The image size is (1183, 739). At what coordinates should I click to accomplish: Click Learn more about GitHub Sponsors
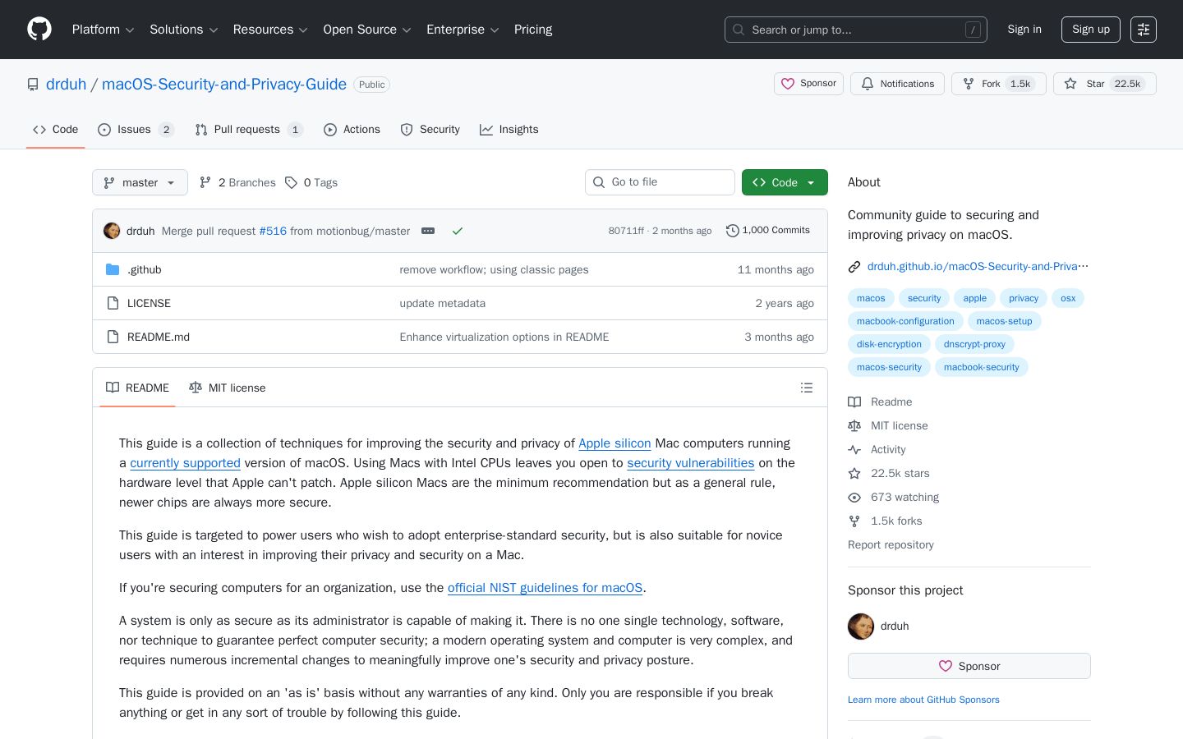point(923,700)
